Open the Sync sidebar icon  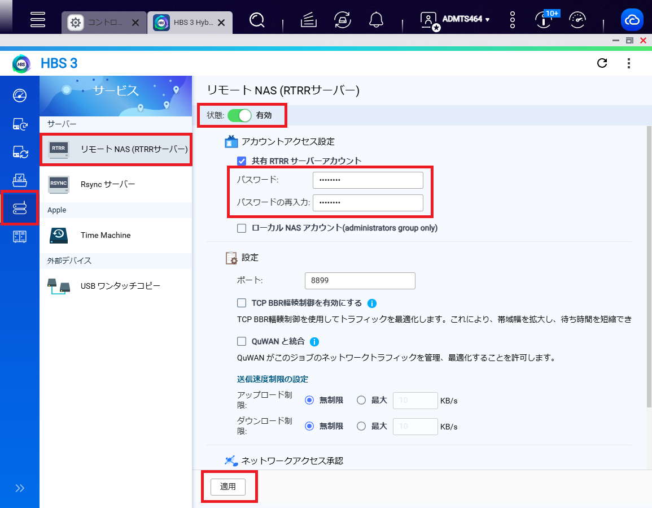(20, 152)
